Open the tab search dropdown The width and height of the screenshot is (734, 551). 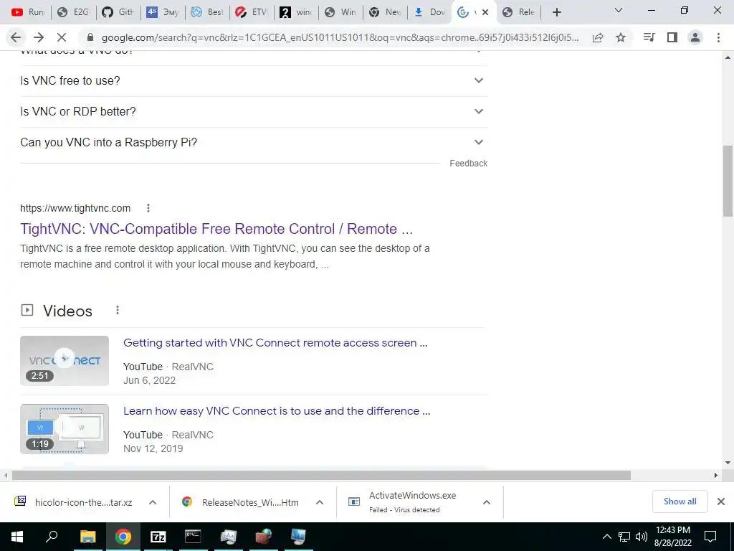(x=619, y=10)
